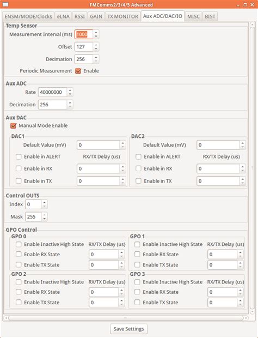Click DAC1 Default Value field
The image size is (258, 338).
tap(98, 145)
